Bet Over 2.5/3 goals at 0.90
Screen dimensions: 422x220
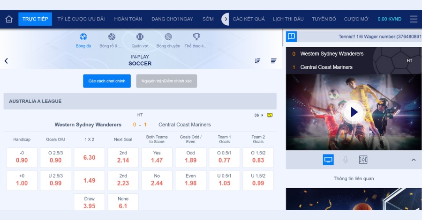pos(55,158)
